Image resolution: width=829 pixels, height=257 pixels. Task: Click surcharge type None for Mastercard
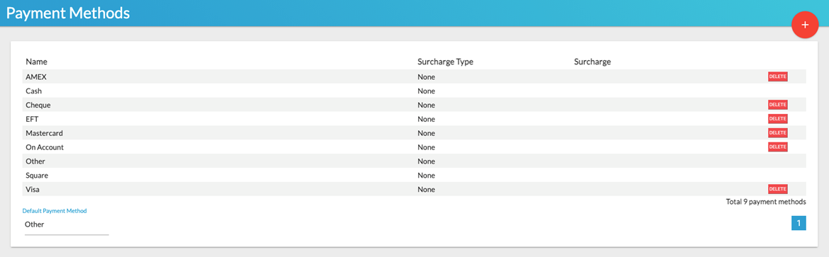(x=426, y=133)
